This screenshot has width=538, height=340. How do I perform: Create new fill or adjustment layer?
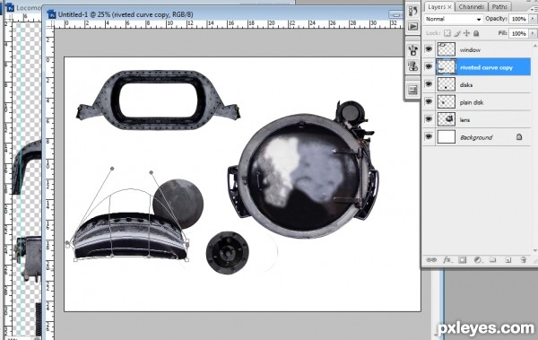pyautogui.click(x=478, y=260)
